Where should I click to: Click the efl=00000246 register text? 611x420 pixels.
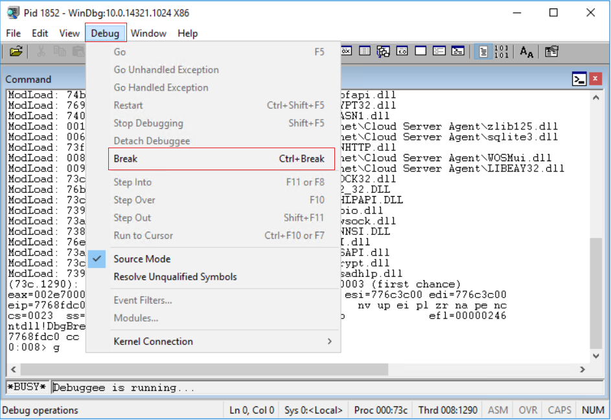(468, 316)
